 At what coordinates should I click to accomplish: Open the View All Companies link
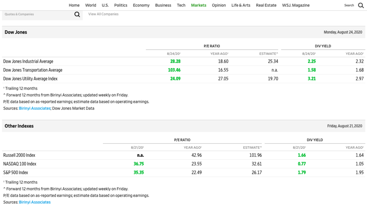coord(103,14)
